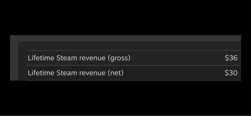The height and width of the screenshot is (116, 251).
Task: Click empty space in the net revenue row
Action: [174, 73]
